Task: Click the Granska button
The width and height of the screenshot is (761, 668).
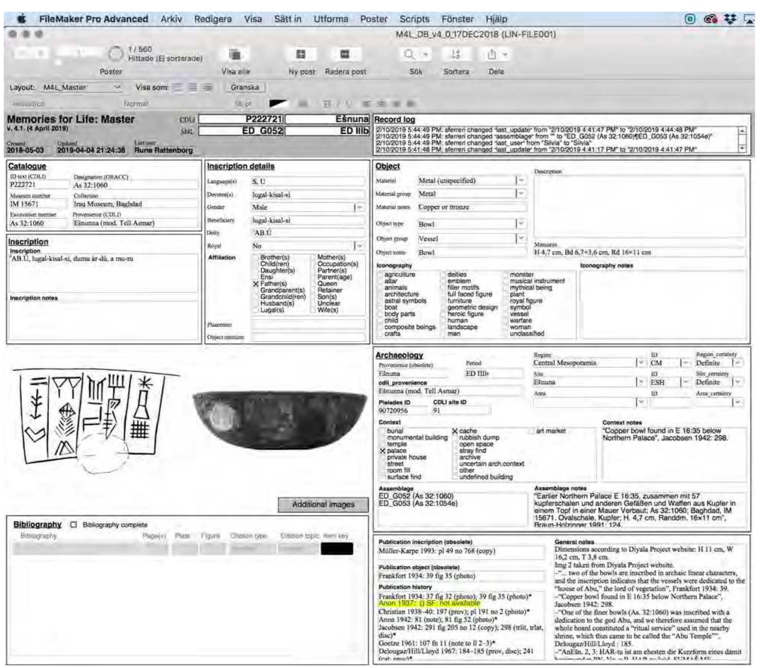Action: click(x=245, y=87)
